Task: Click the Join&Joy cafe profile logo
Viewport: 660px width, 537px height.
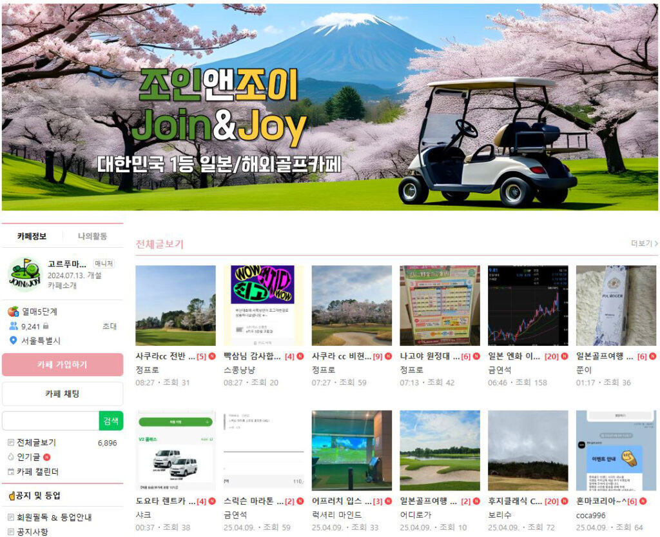Action: [x=24, y=274]
